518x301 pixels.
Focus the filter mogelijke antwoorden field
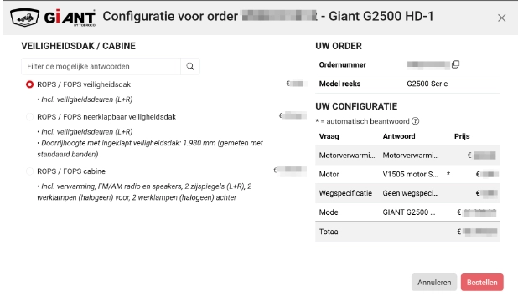tap(101, 66)
